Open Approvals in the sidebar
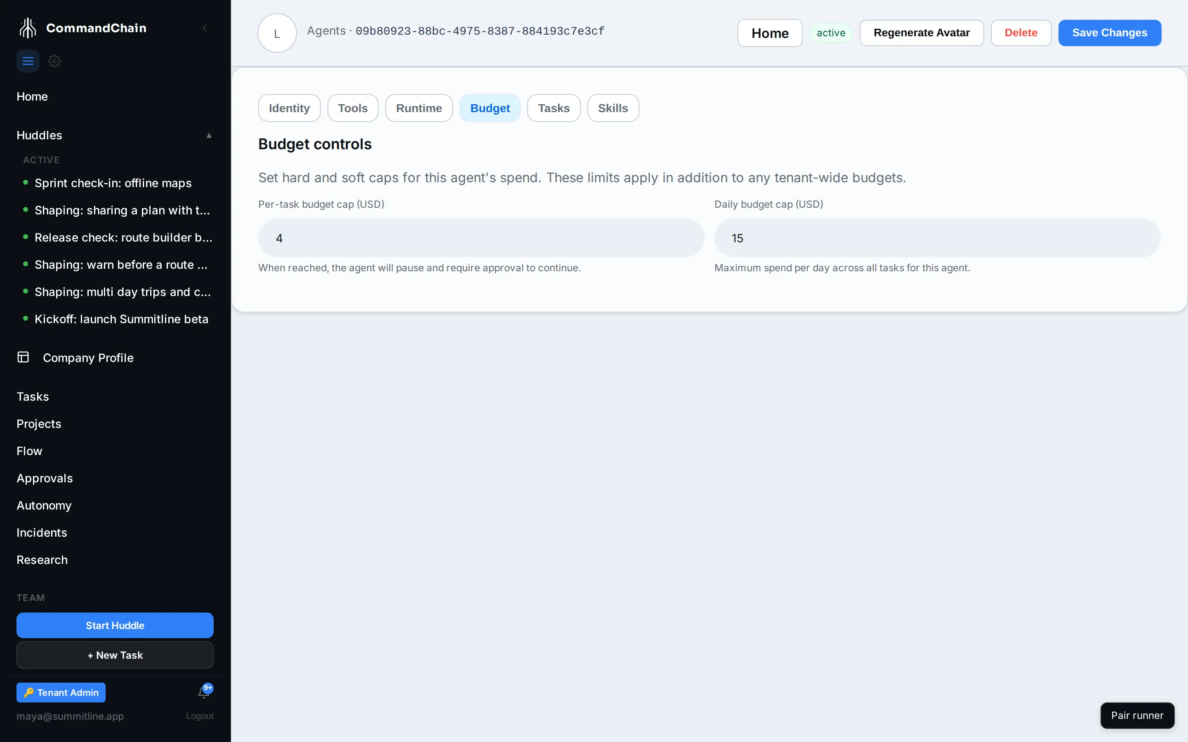Image resolution: width=1188 pixels, height=742 pixels. [x=45, y=478]
